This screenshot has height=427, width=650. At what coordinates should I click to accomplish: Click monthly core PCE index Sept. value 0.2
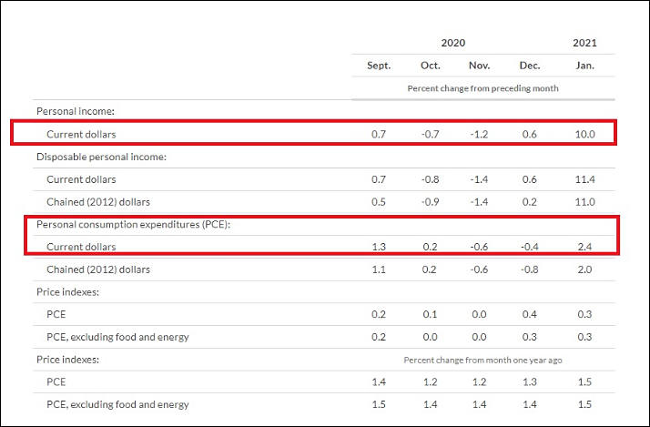(x=379, y=337)
